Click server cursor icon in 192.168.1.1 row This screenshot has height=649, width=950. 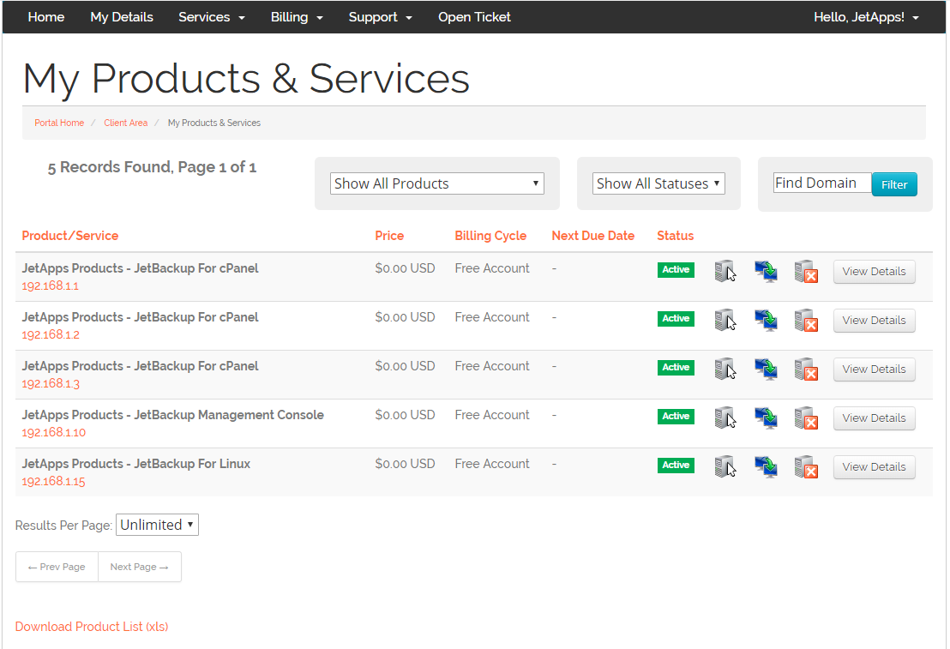click(725, 271)
